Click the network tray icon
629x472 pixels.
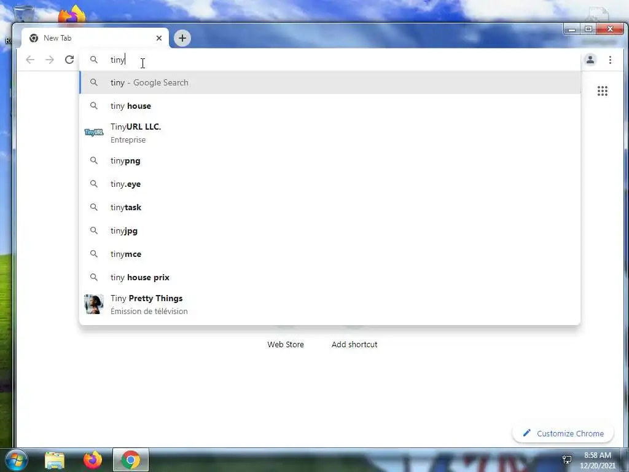(567, 460)
